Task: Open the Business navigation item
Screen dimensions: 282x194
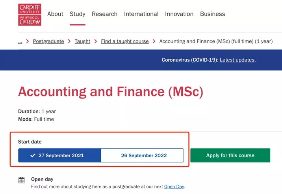Action: click(212, 14)
